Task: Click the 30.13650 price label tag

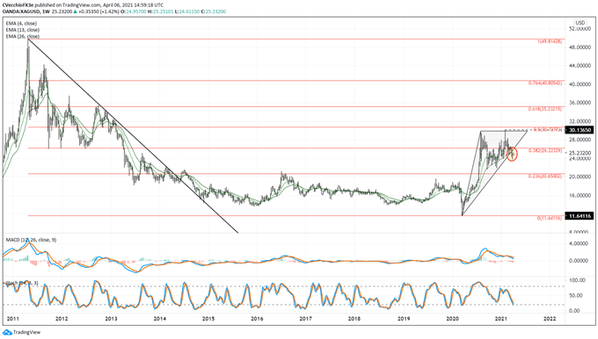Action: [580, 130]
